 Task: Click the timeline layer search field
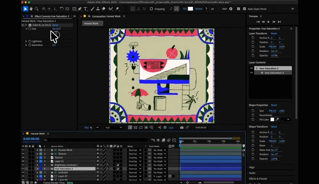(x=96, y=140)
